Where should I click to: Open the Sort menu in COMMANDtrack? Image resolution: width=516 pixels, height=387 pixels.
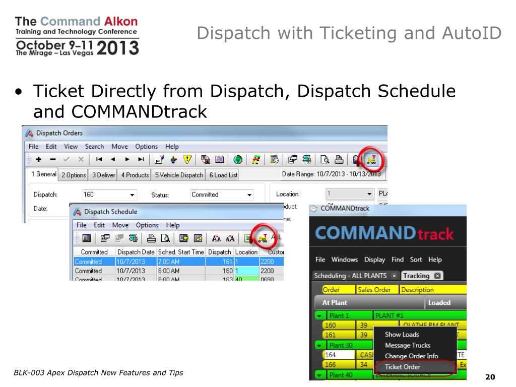[x=416, y=260]
